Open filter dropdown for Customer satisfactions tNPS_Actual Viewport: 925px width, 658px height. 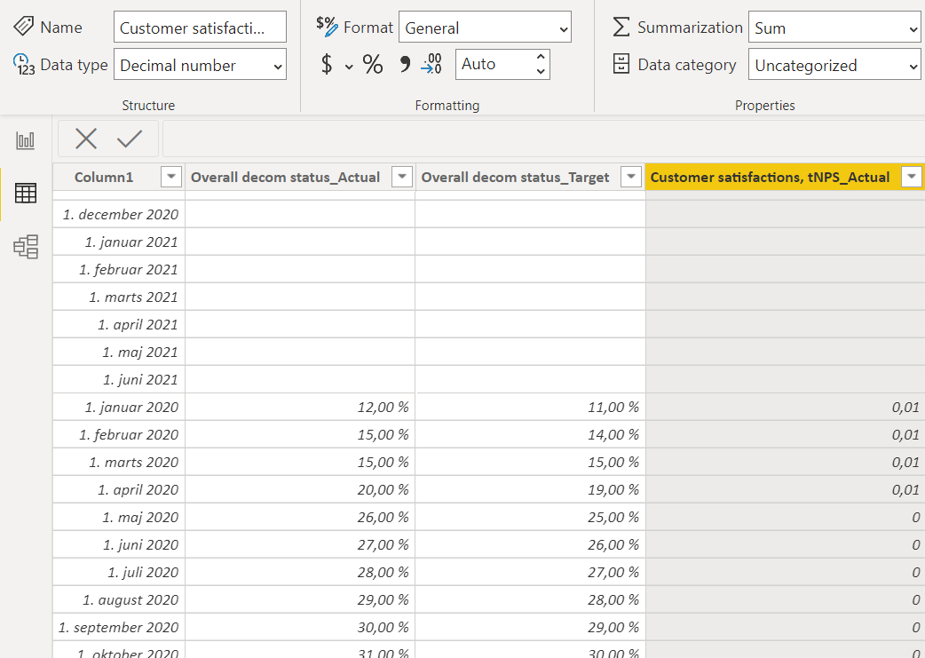912,177
